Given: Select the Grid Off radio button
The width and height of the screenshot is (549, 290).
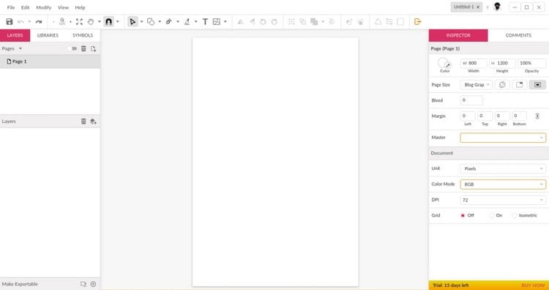Looking at the screenshot, I should 463,215.
